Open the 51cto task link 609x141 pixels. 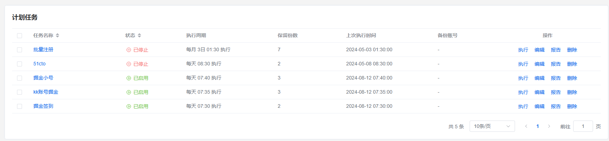(39, 64)
